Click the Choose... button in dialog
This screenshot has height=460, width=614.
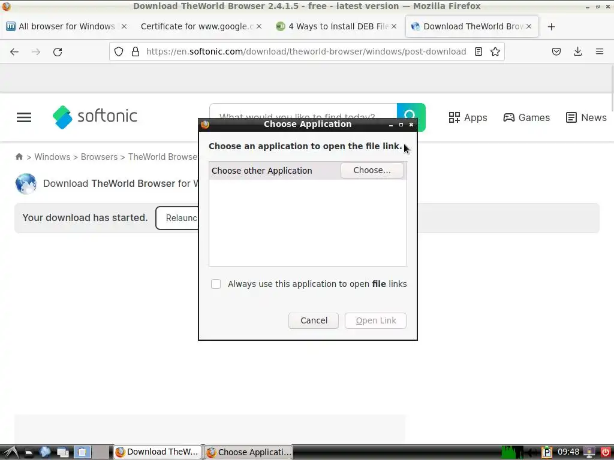tap(372, 170)
